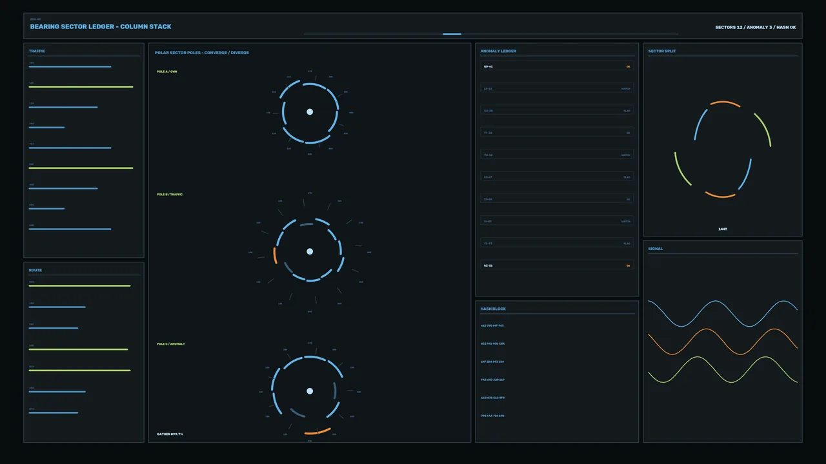This screenshot has width=826, height=464.
Task: Click the topmost green bar in the Route panel
Action: click(x=79, y=285)
